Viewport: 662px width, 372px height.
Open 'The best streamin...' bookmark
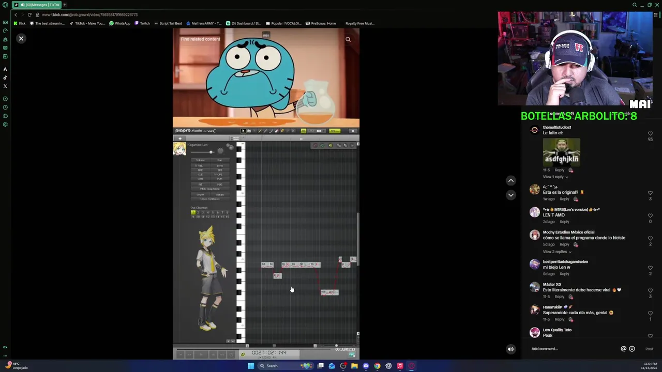[47, 23]
